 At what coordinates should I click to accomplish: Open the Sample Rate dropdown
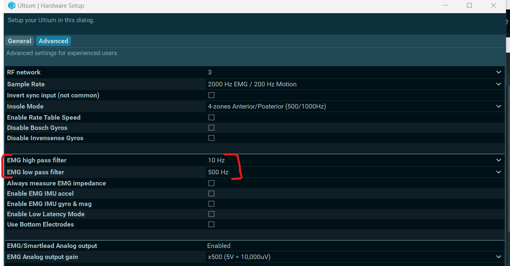pyautogui.click(x=355, y=84)
